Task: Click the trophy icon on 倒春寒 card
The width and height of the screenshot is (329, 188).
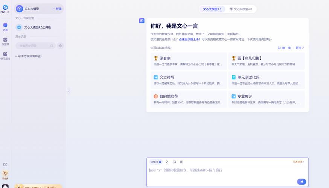Action: [156, 58]
